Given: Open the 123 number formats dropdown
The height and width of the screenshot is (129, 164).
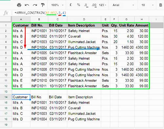Looking at the screenshot, I should (102, 5).
